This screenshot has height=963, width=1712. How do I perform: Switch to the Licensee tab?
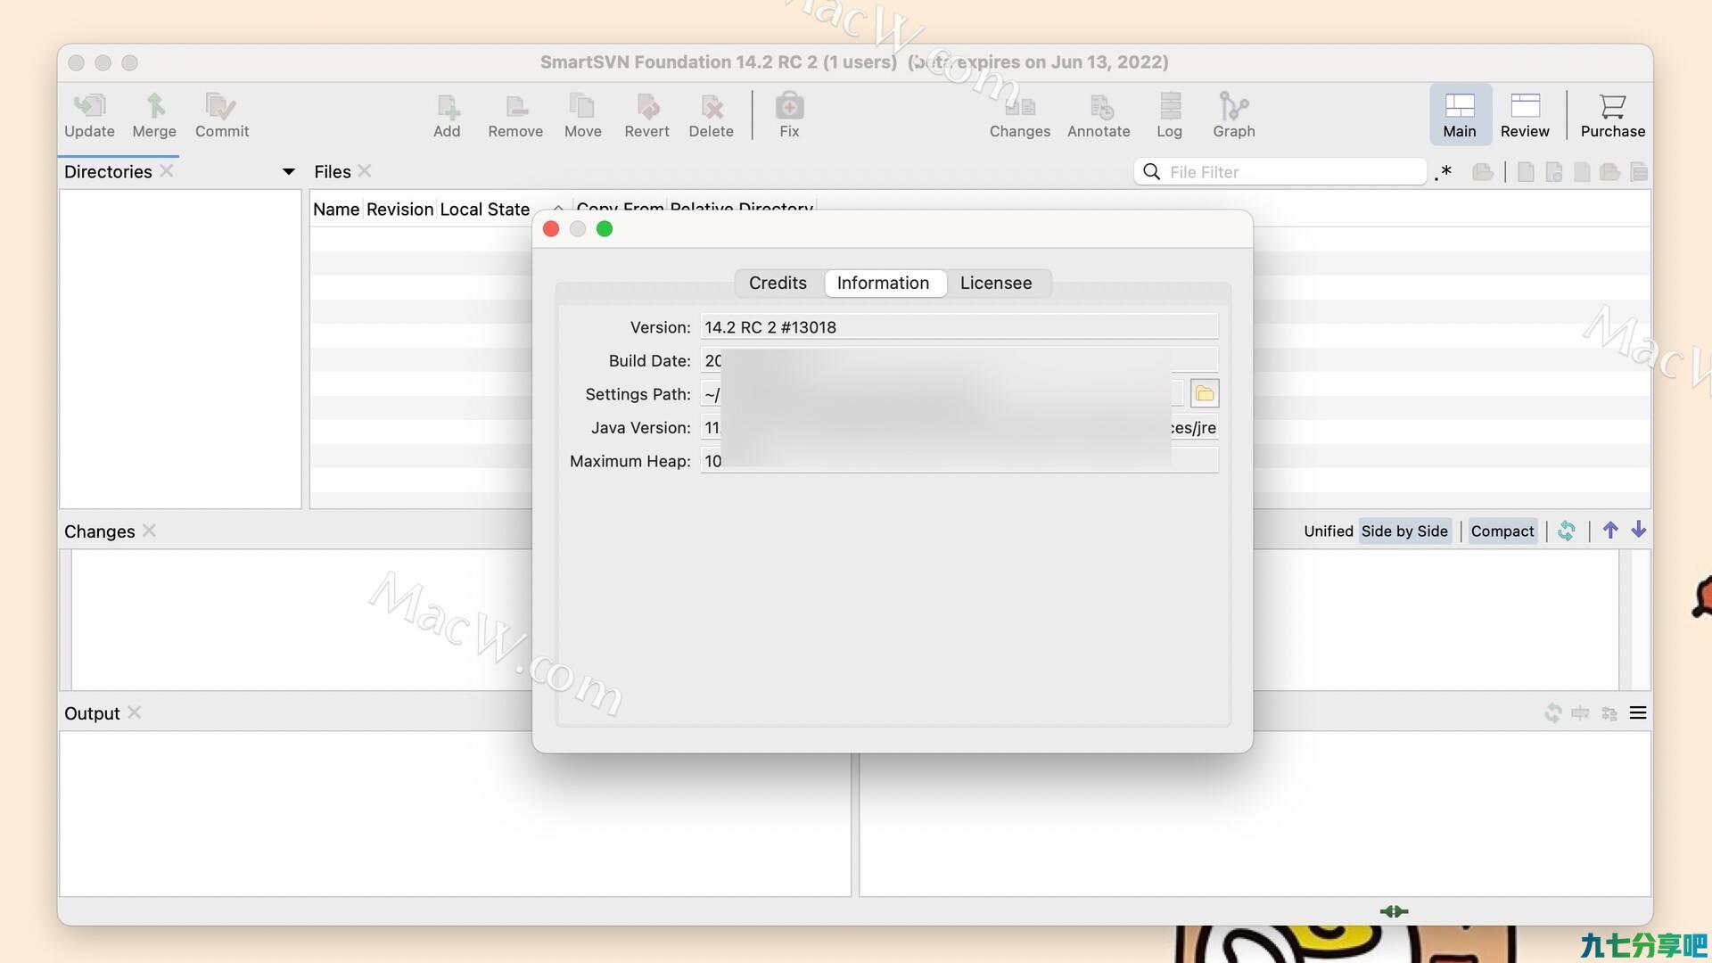point(996,283)
